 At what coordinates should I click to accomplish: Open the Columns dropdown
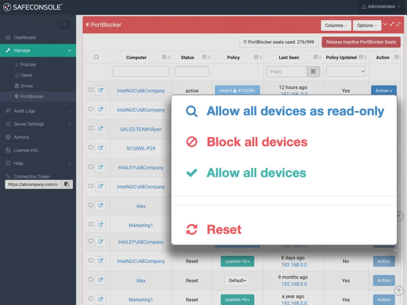336,25
